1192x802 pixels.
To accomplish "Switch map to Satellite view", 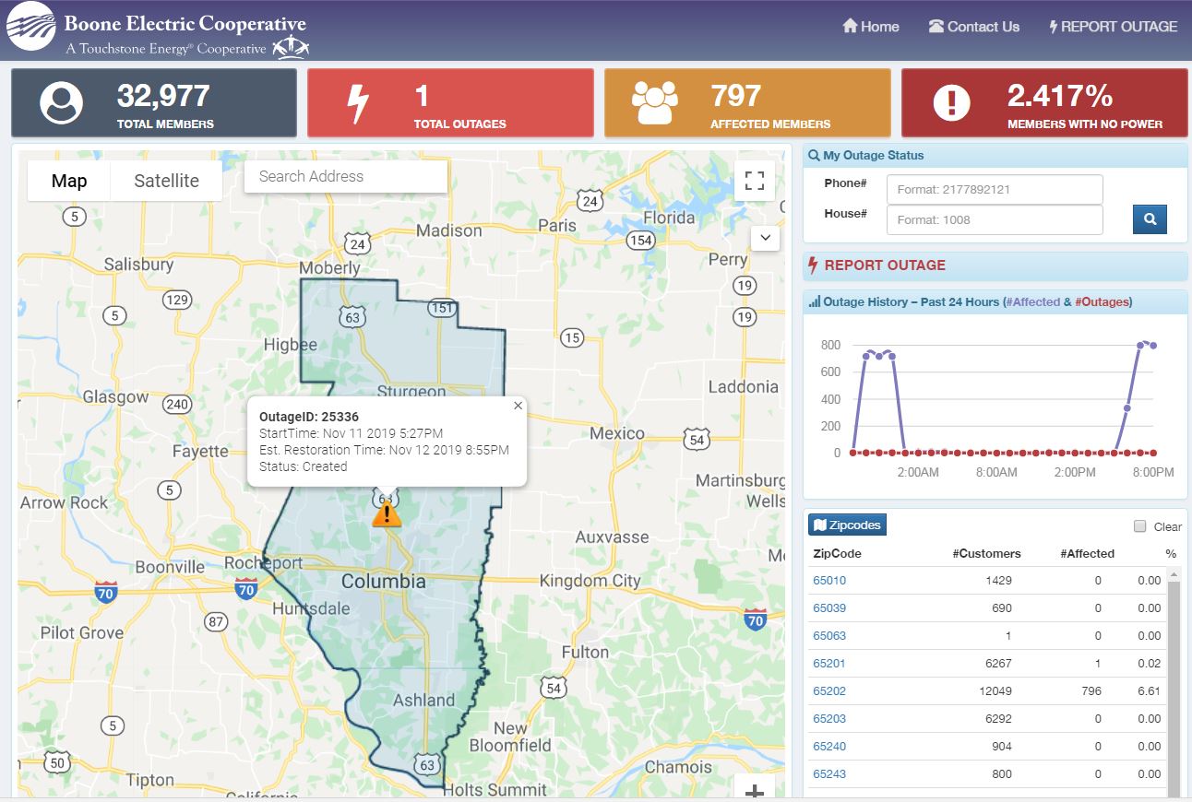I will point(166,181).
